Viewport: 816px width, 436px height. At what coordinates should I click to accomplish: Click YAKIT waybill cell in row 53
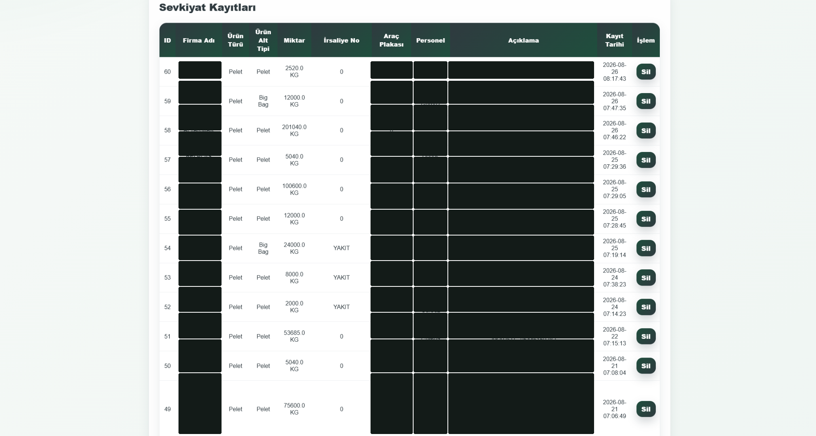(x=341, y=278)
